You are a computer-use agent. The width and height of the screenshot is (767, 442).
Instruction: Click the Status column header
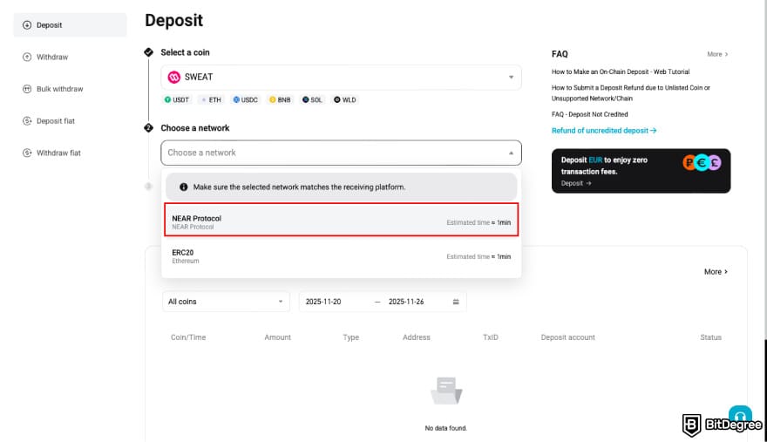710,337
